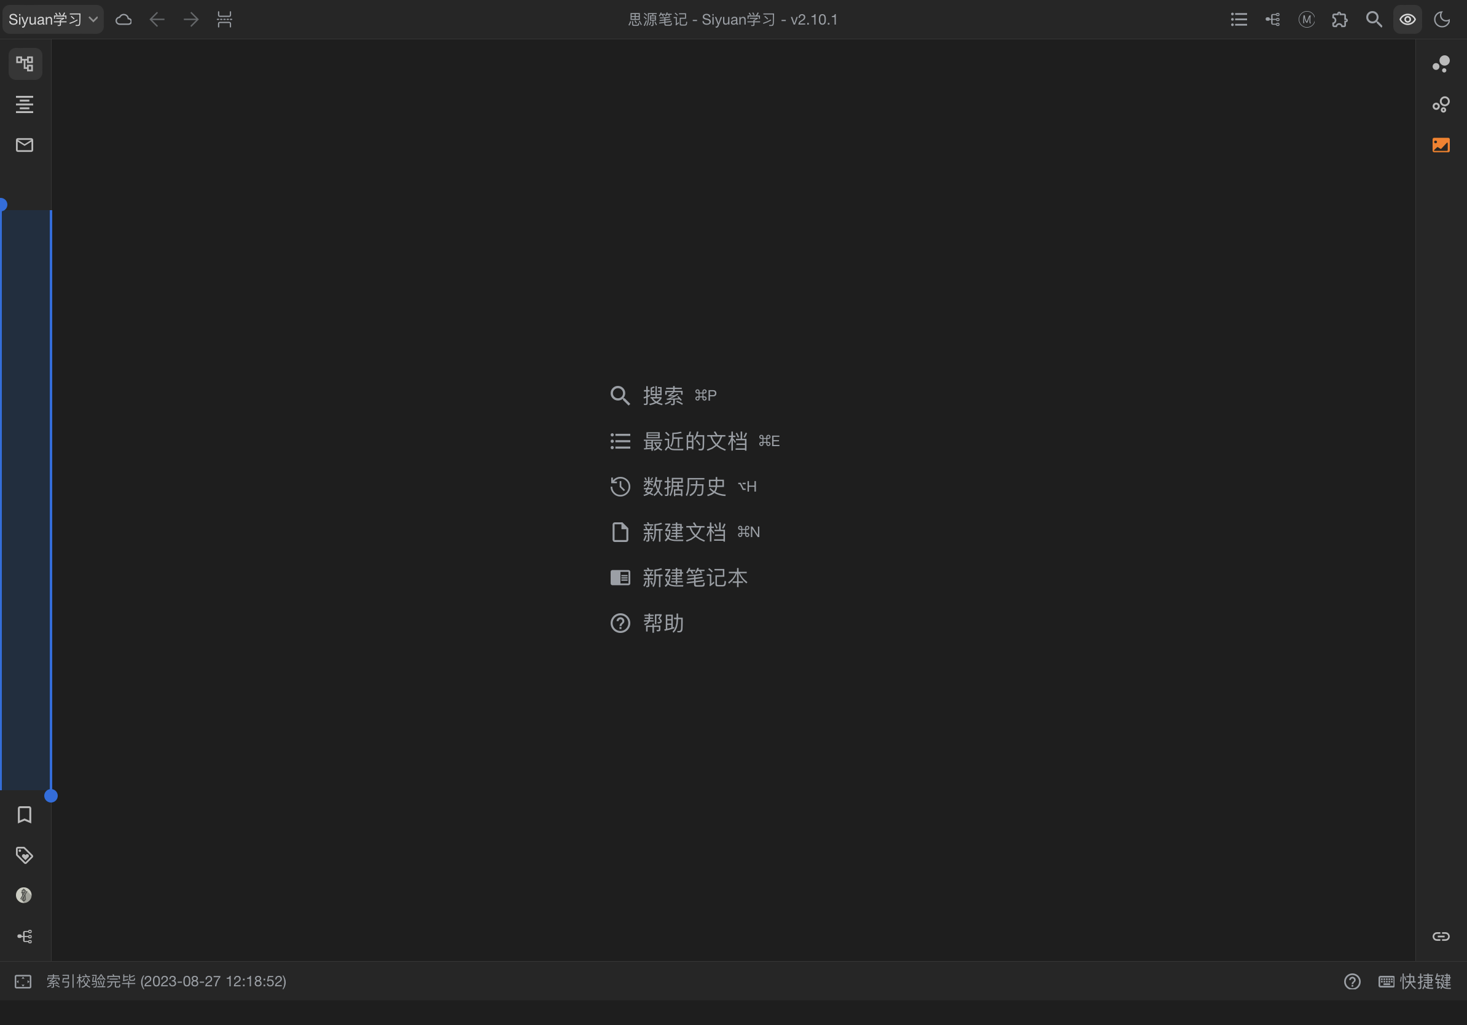This screenshot has height=1025, width=1467.
Task: Open the inbox from the left sidebar
Action: click(x=25, y=145)
